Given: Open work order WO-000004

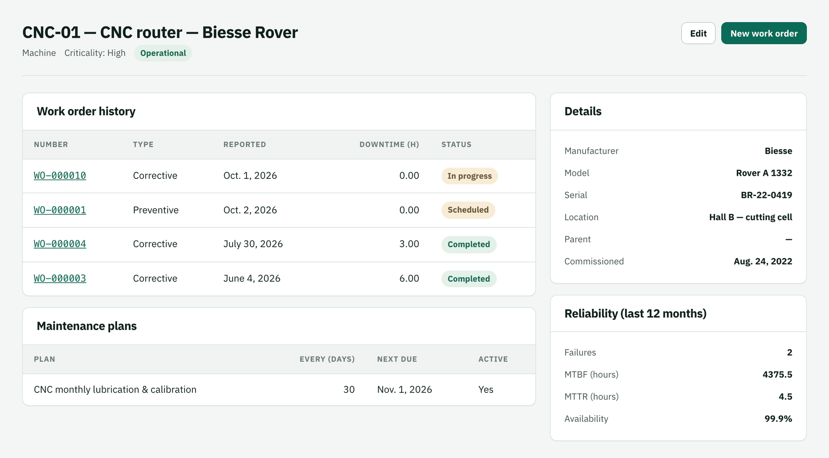Looking at the screenshot, I should click(x=60, y=244).
